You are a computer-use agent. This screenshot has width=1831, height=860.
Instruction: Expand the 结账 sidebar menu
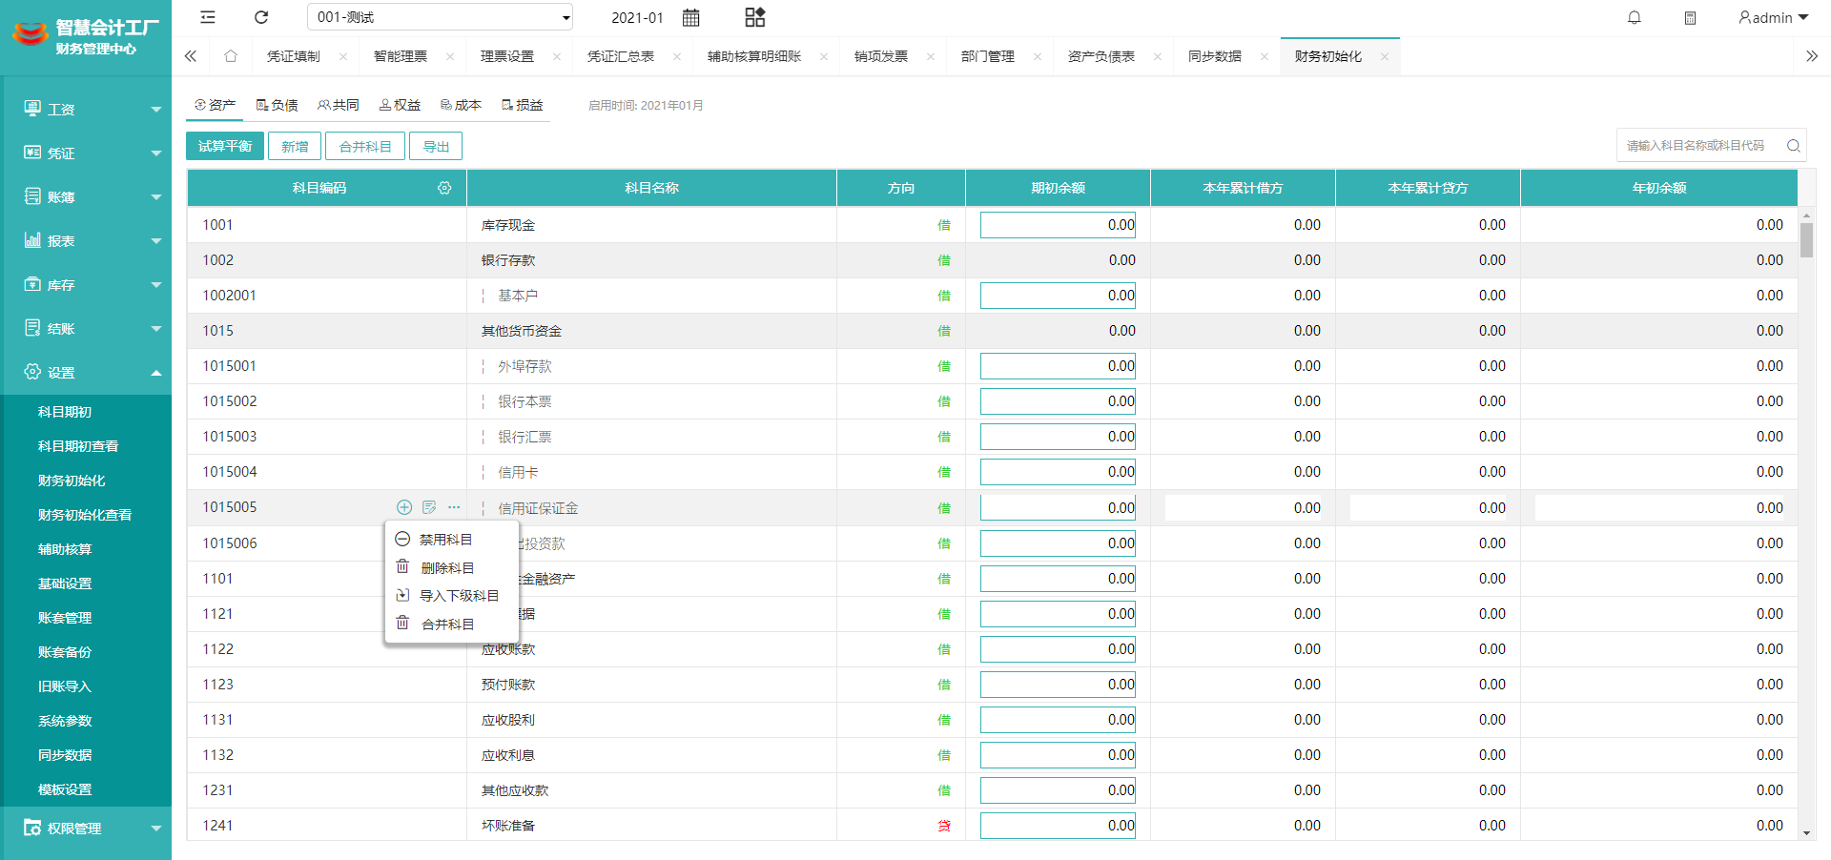coord(86,329)
